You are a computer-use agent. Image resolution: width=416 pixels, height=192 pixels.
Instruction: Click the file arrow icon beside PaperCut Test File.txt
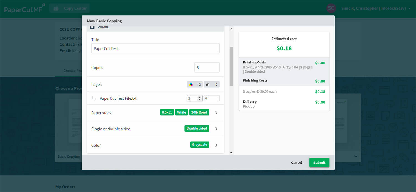click(x=94, y=98)
